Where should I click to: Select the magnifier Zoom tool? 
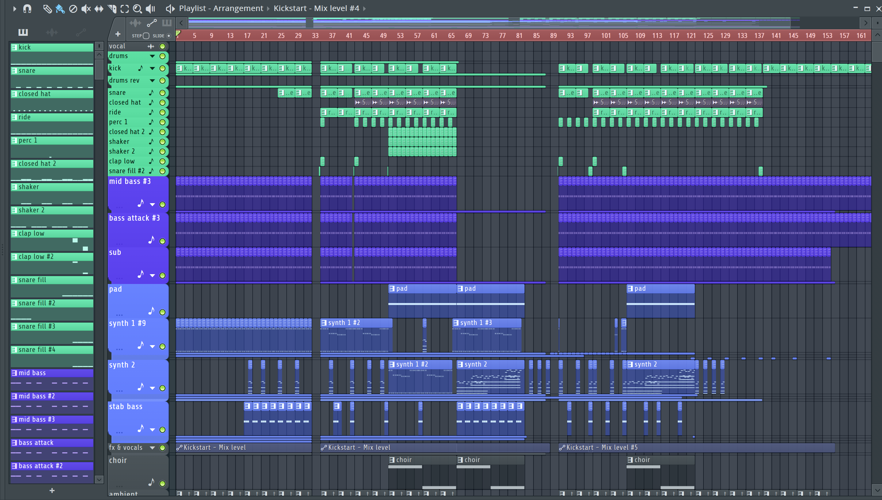click(138, 9)
